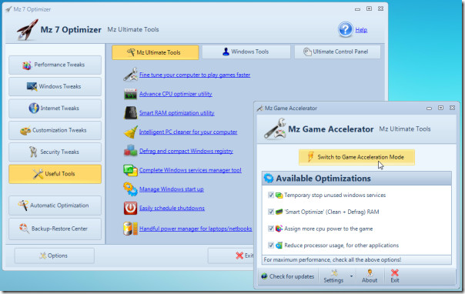Image resolution: width=465 pixels, height=294 pixels.
Task: Click the services manager icon
Action: pos(130,170)
